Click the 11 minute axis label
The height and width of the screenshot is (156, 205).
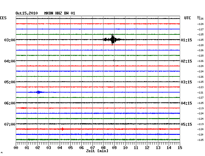pos(136,148)
